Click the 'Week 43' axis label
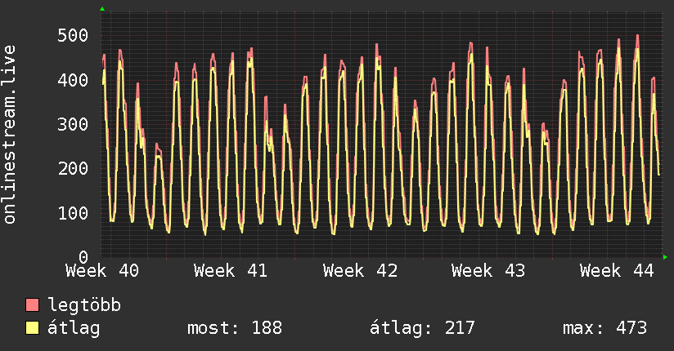This screenshot has width=674, height=351. click(488, 271)
